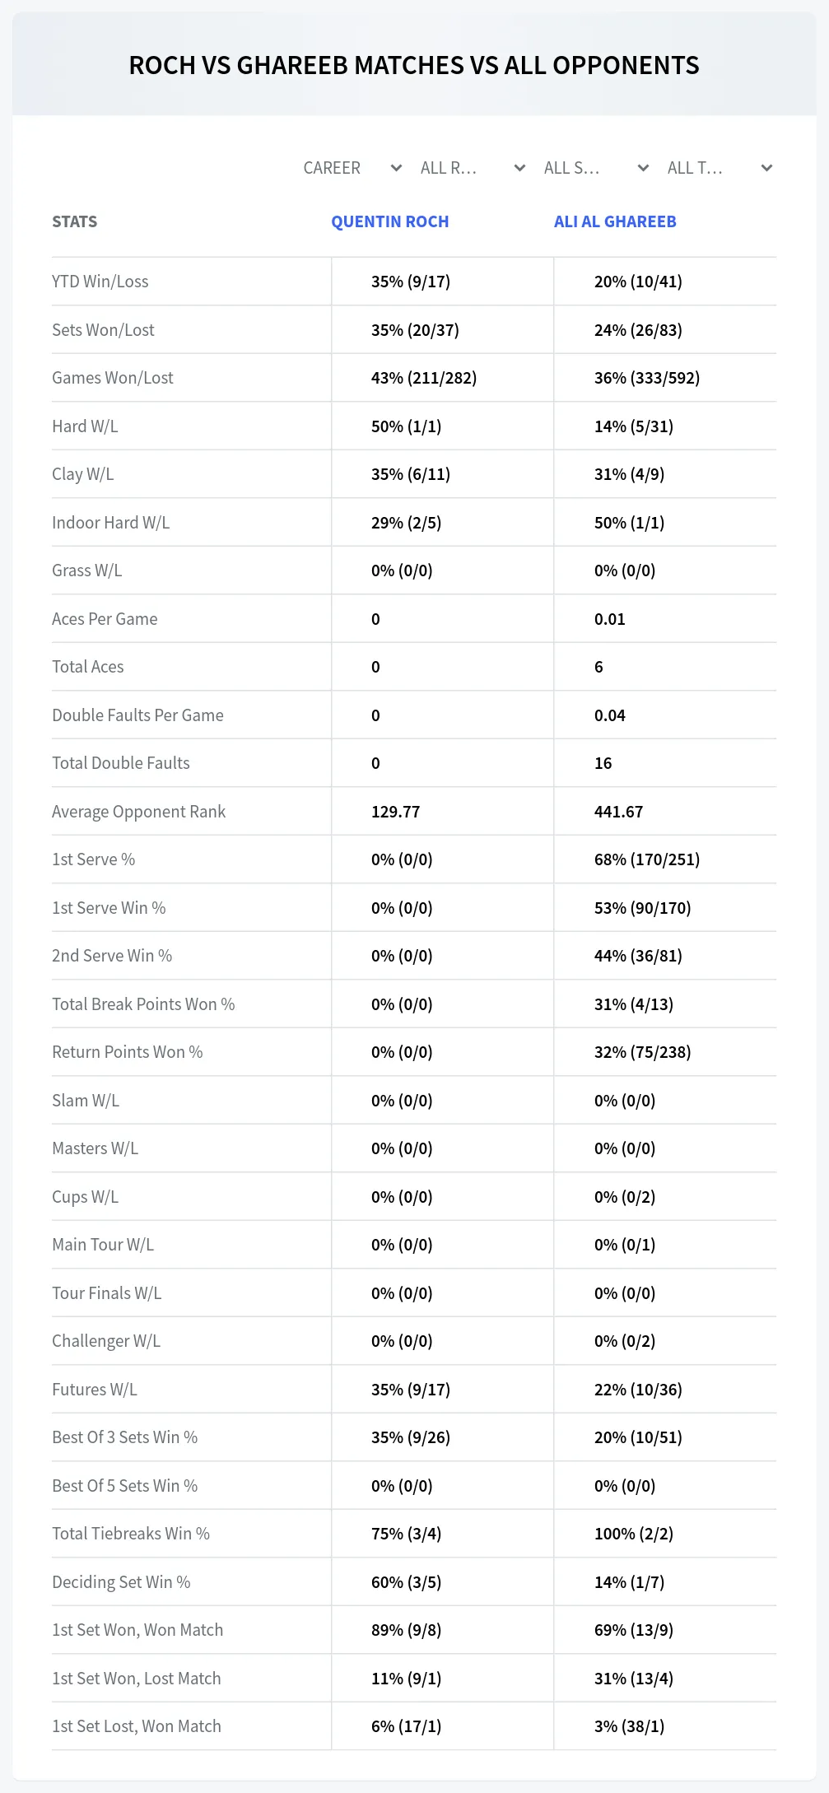
Task: Click the Futures W/L row label
Action: pyautogui.click(x=95, y=1390)
